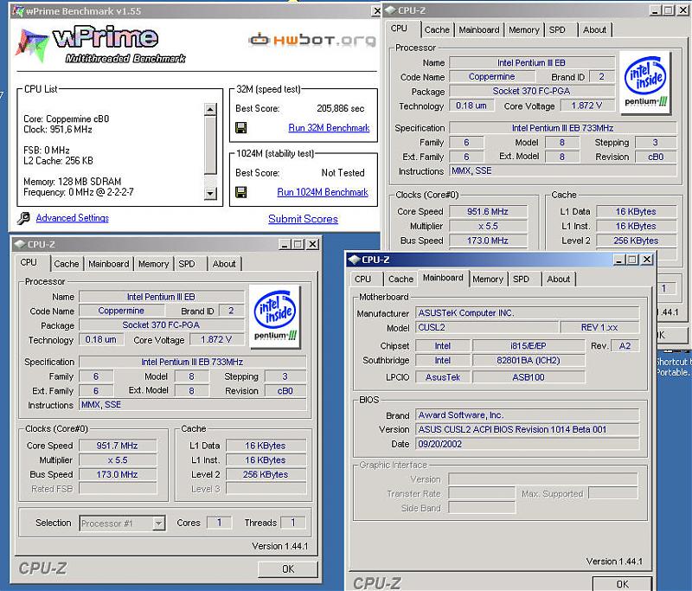Open the About tab in the Mainboard CPU-Z window
This screenshot has height=591, width=692.
(558, 279)
